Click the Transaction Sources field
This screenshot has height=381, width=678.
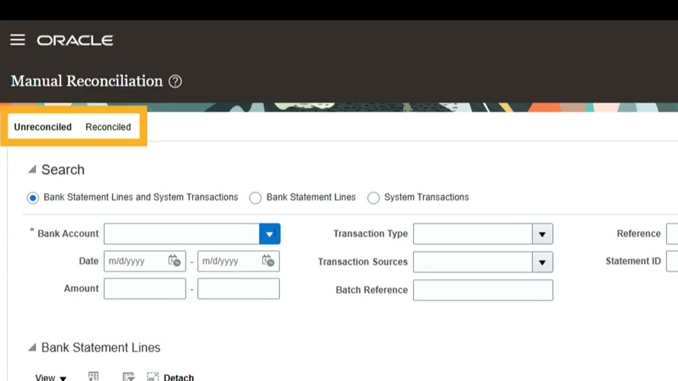coord(473,262)
